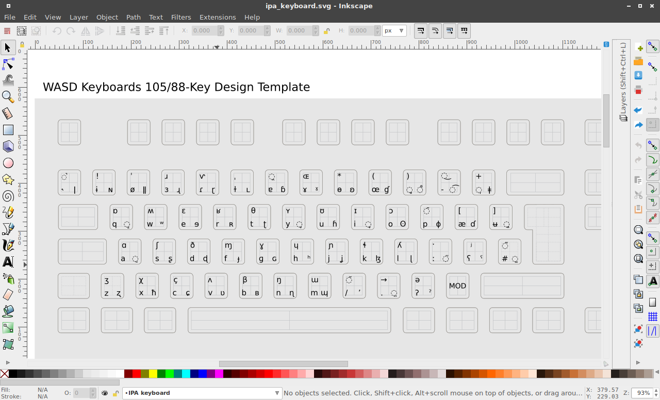Select the Tweak tool

pyautogui.click(x=8, y=80)
